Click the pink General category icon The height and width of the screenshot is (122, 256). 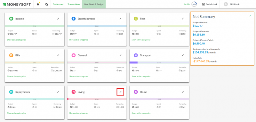tap(74, 55)
